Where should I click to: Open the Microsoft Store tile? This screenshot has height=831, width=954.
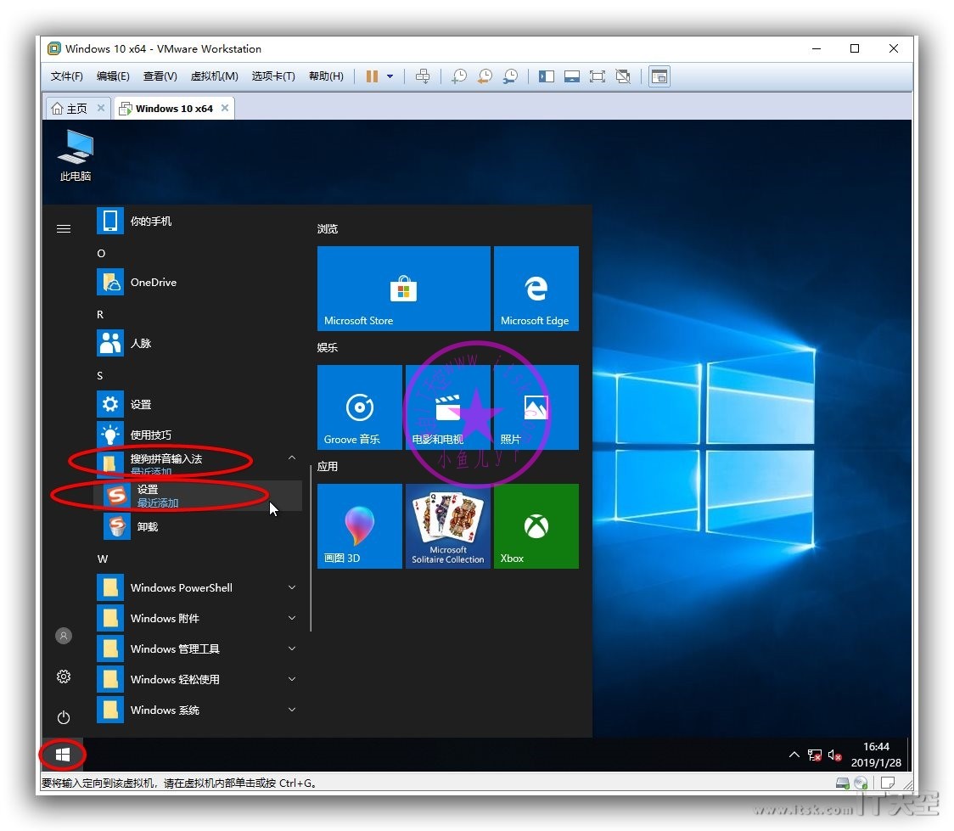403,289
